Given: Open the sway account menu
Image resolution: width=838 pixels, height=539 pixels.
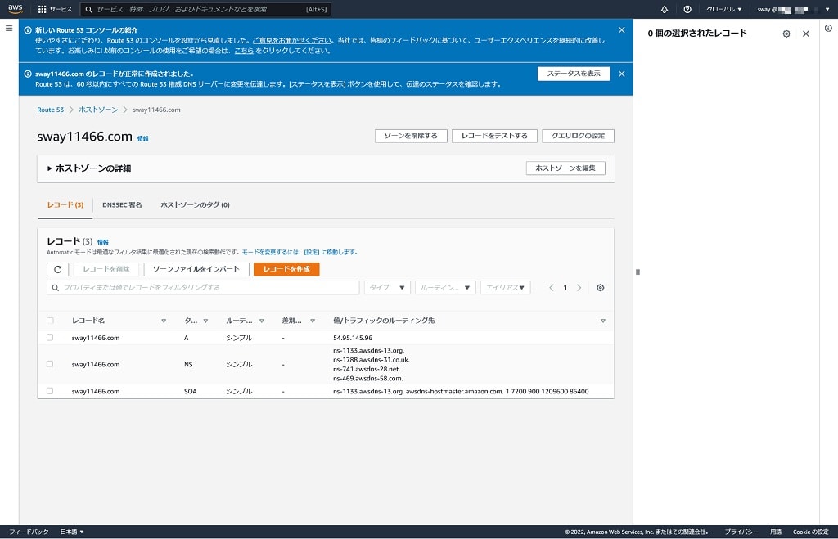Looking at the screenshot, I should 793,9.
